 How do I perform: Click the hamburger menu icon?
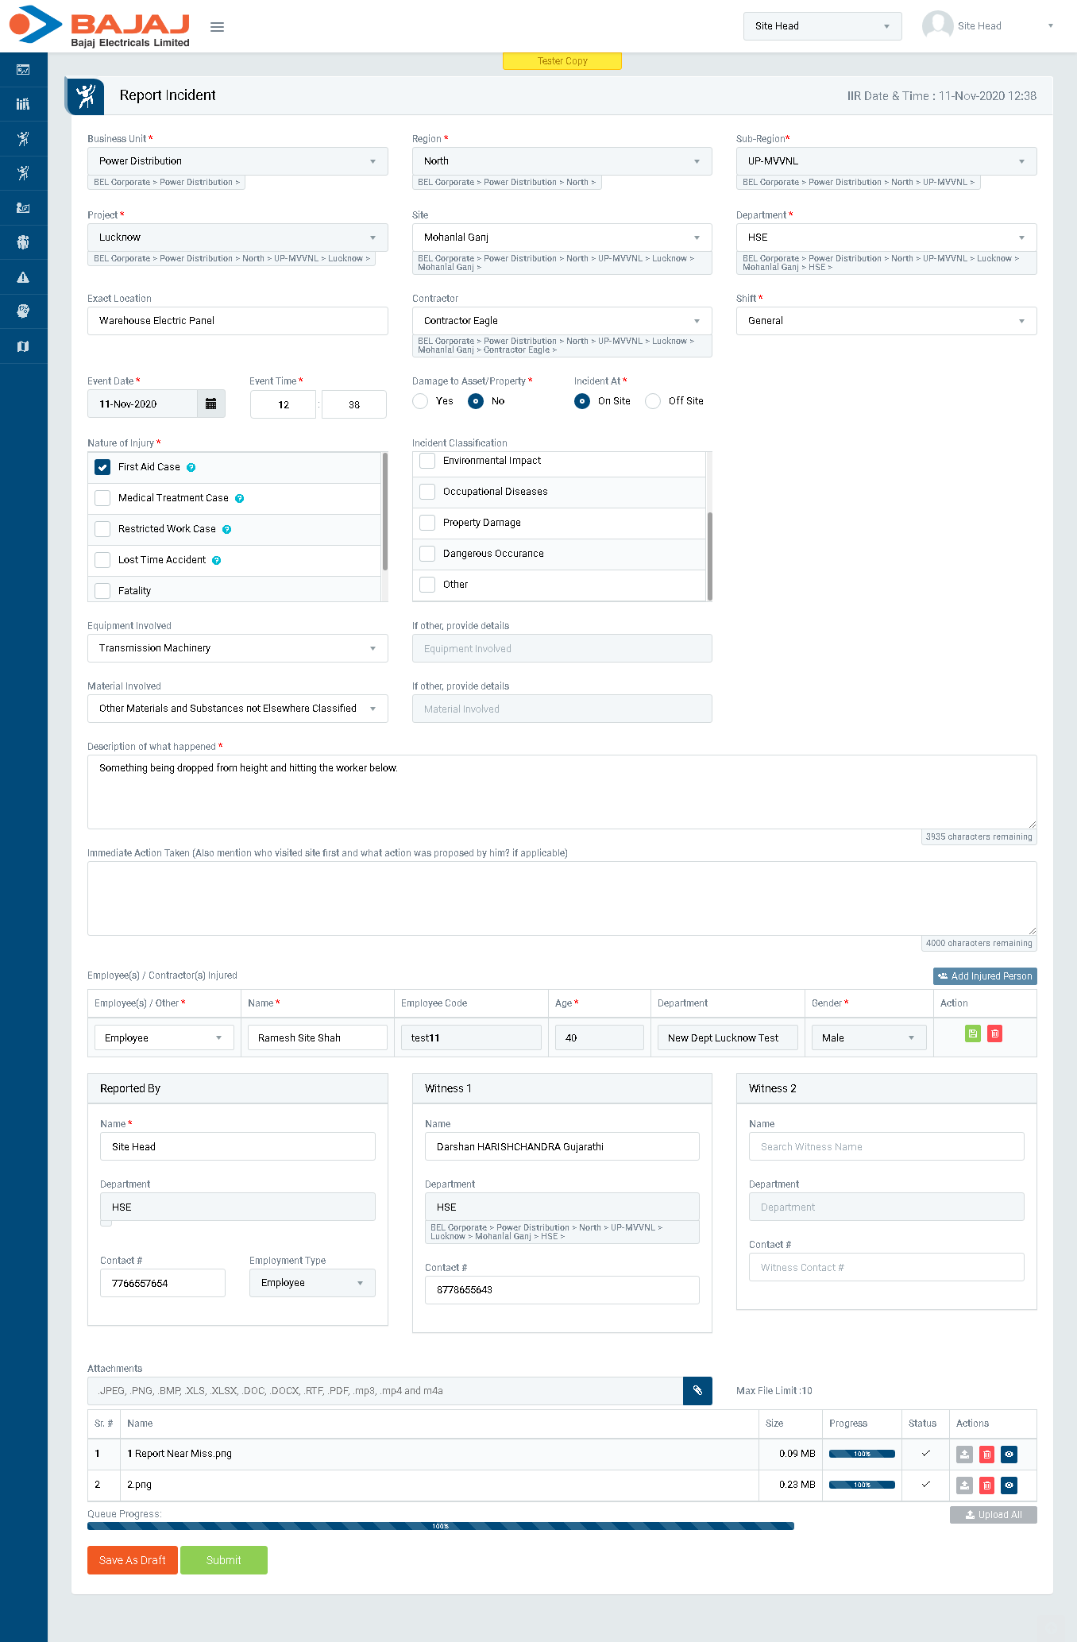[x=217, y=27]
